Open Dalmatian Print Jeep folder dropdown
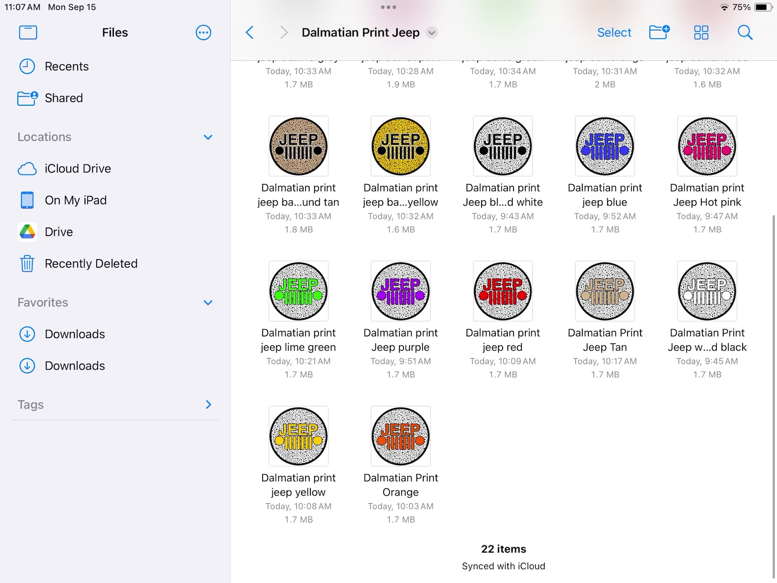777x583 pixels. (x=432, y=33)
